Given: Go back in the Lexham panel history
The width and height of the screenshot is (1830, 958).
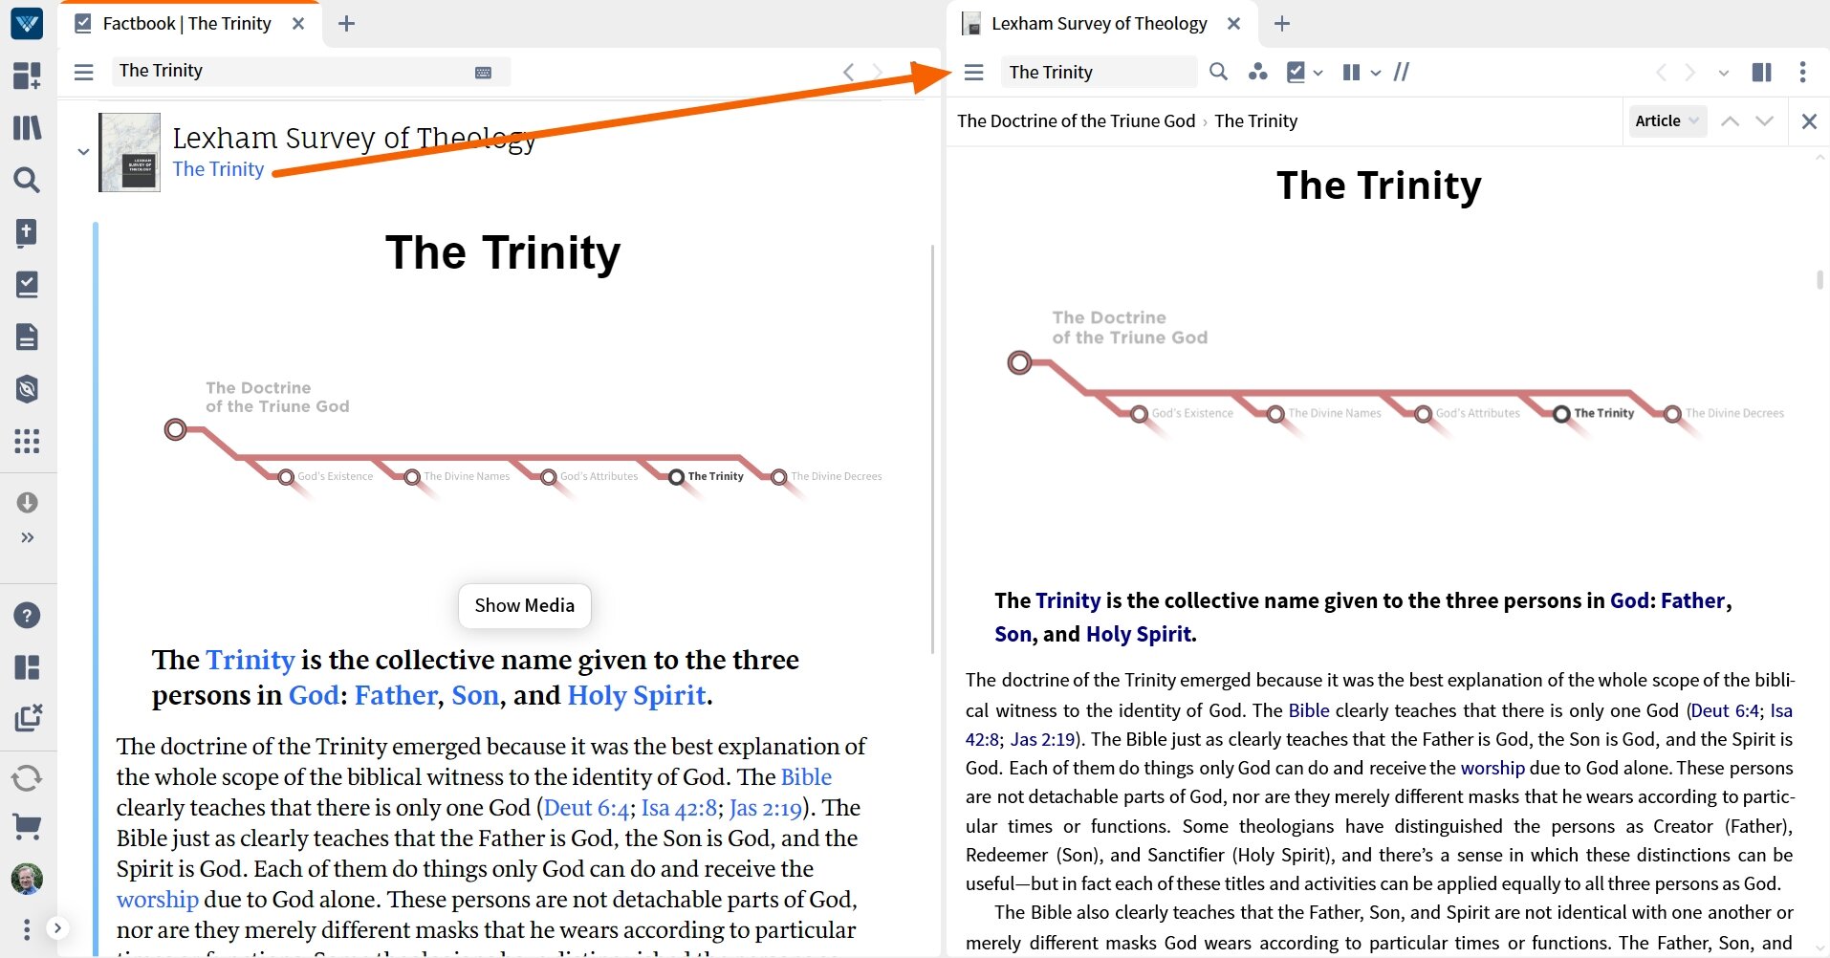Looking at the screenshot, I should click(x=1661, y=72).
